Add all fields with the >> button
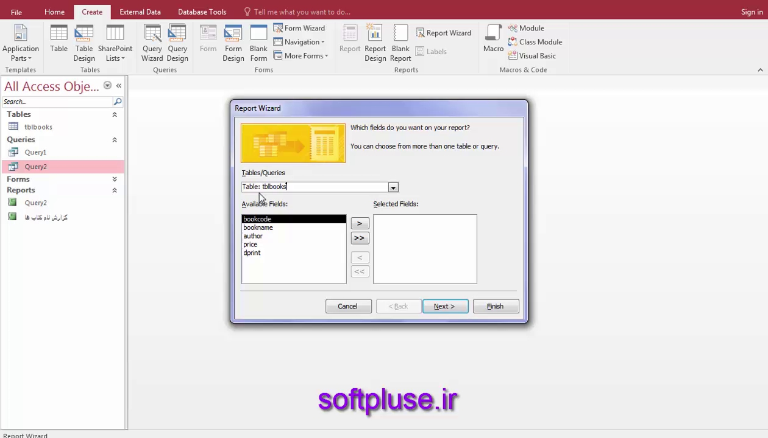The width and height of the screenshot is (768, 438). [360, 238]
